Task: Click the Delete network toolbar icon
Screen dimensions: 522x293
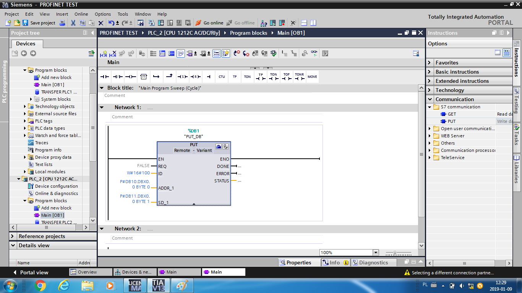Action: [x=113, y=53]
